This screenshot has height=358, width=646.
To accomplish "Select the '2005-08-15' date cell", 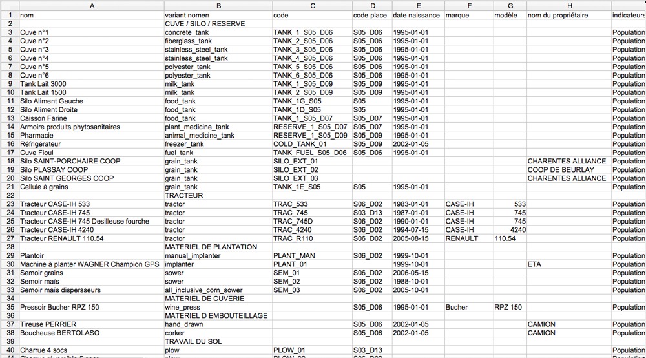I will (418, 238).
